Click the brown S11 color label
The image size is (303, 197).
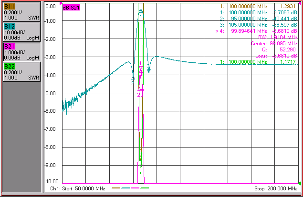pyautogui.click(x=9, y=7)
